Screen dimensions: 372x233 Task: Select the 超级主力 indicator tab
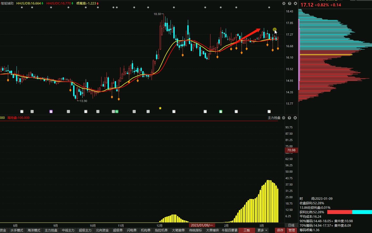point(85,230)
